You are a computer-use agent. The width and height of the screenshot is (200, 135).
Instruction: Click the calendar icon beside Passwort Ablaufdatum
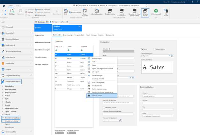point(120,120)
